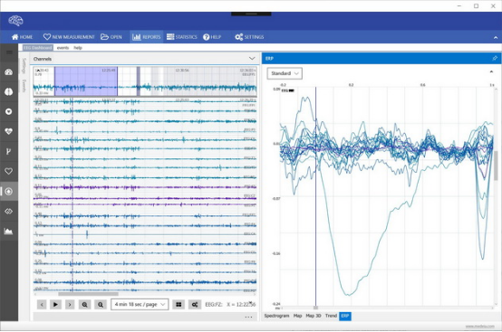Switch to the Spectrogram tab

coord(276,316)
